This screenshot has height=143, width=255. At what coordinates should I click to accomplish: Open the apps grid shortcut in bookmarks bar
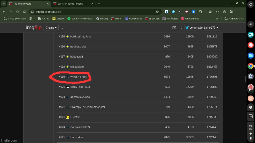pos(31,19)
